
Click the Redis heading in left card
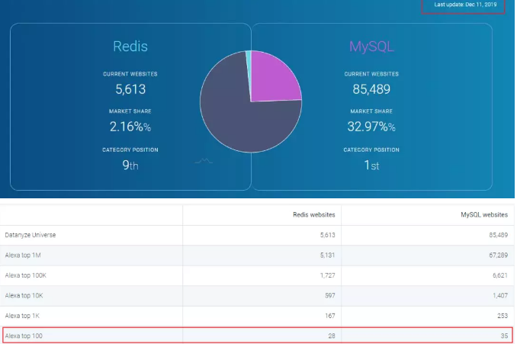coord(130,47)
